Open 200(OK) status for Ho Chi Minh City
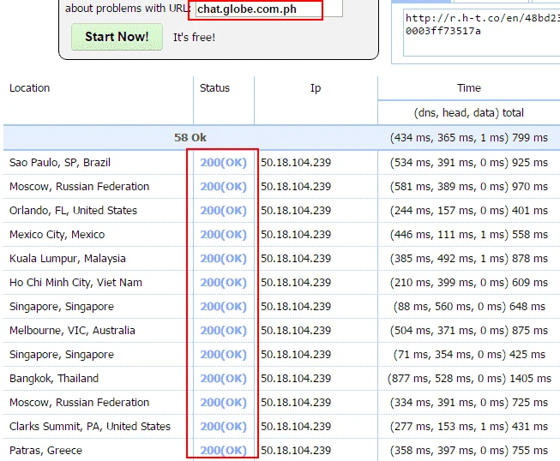Screen dimensions: 560x461 pyautogui.click(x=224, y=282)
